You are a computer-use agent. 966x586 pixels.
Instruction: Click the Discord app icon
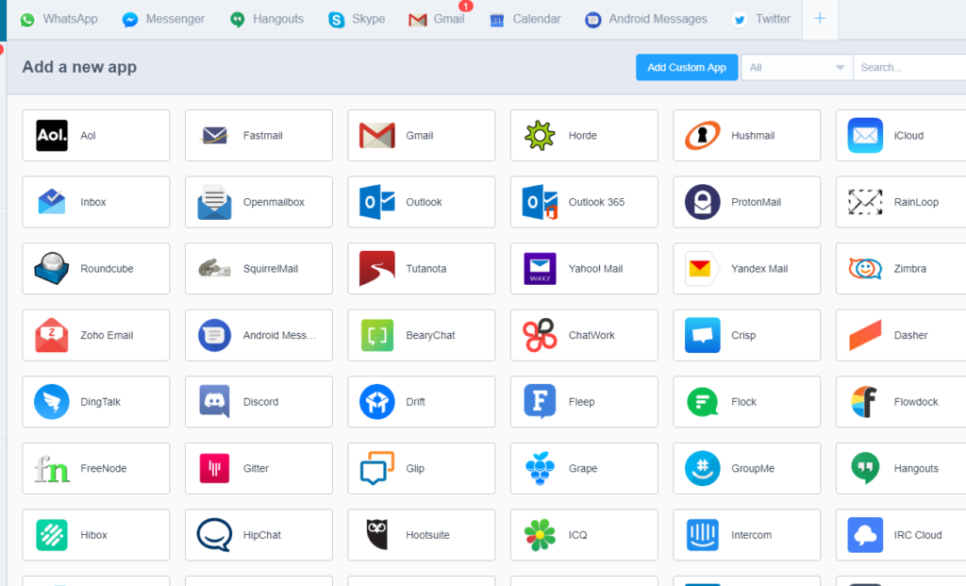tap(214, 402)
